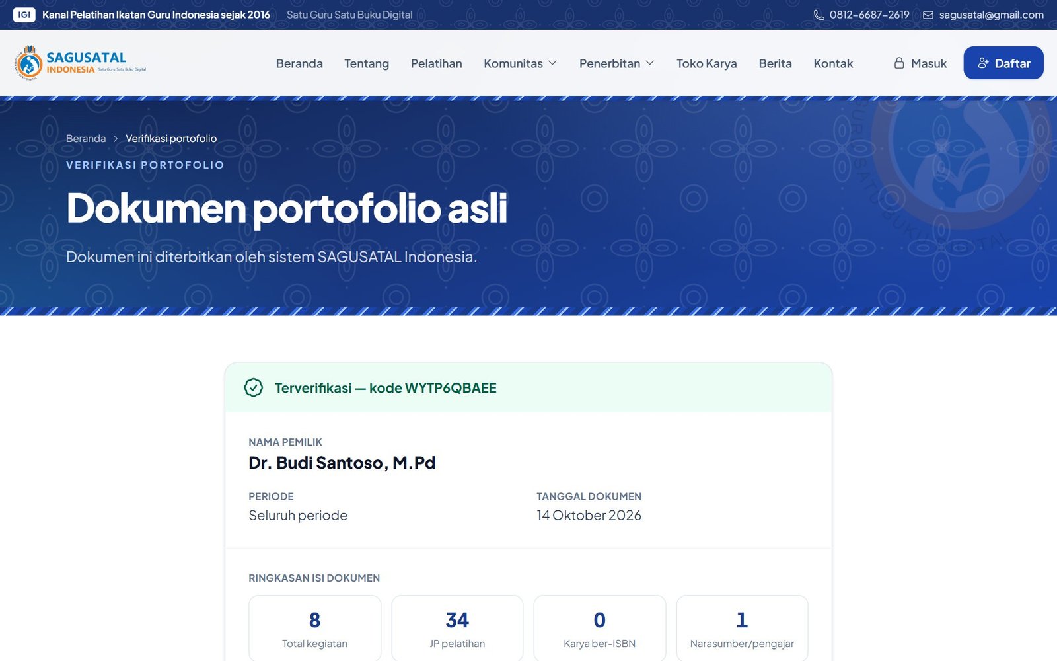Click phone number 0812-6687-2619
This screenshot has height=661, width=1057.
click(869, 15)
